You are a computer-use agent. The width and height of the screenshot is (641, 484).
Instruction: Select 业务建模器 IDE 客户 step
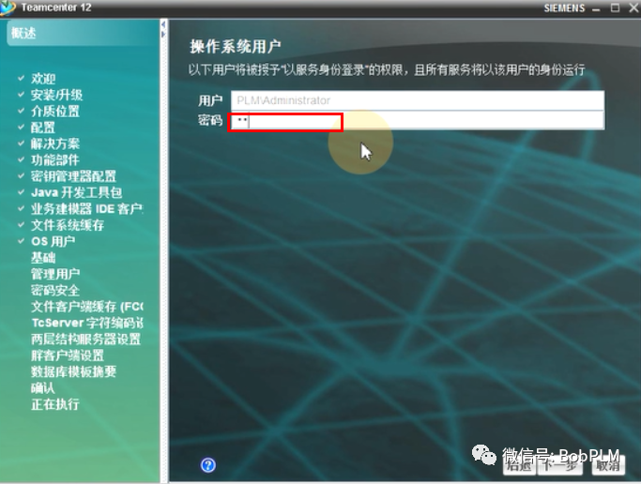pos(86,209)
